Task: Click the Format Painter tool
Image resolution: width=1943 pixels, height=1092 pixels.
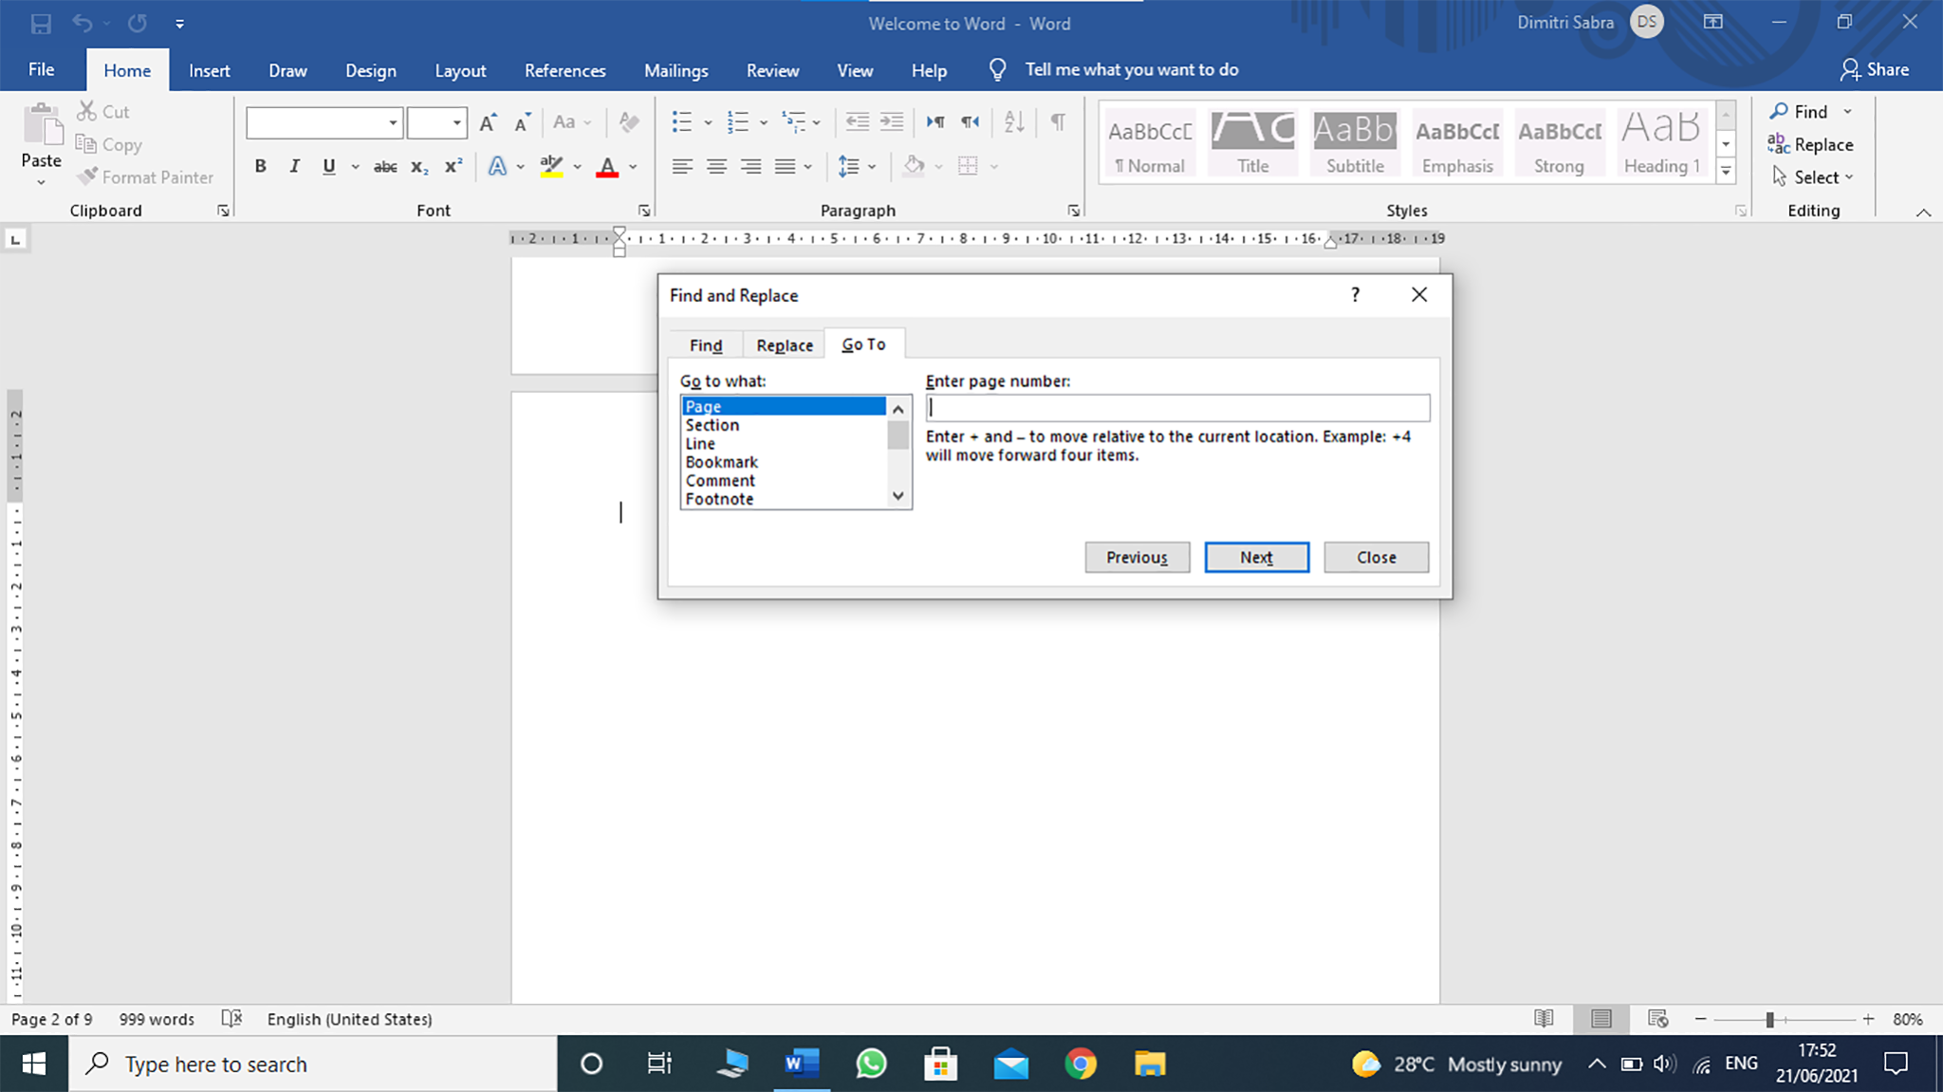Action: click(146, 177)
